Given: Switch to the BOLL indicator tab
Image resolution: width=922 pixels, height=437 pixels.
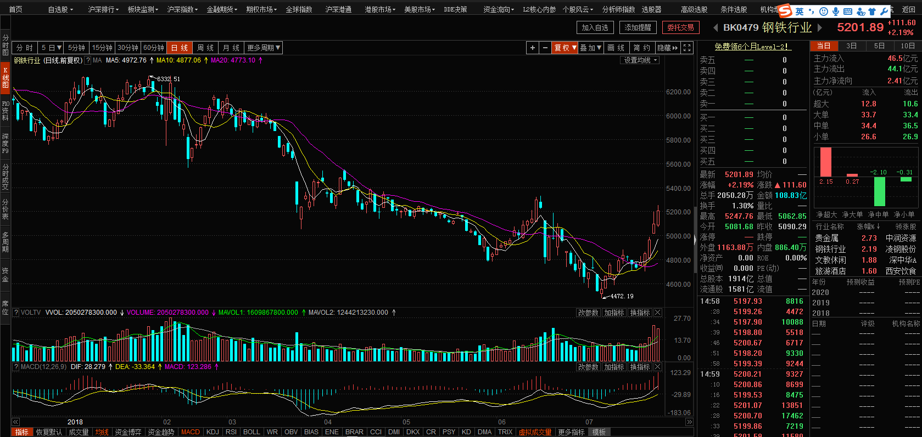Looking at the screenshot, I should pyautogui.click(x=252, y=432).
